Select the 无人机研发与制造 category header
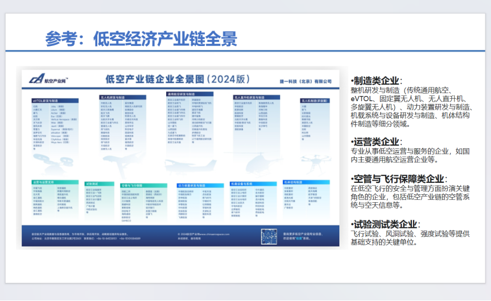 (x=113, y=97)
